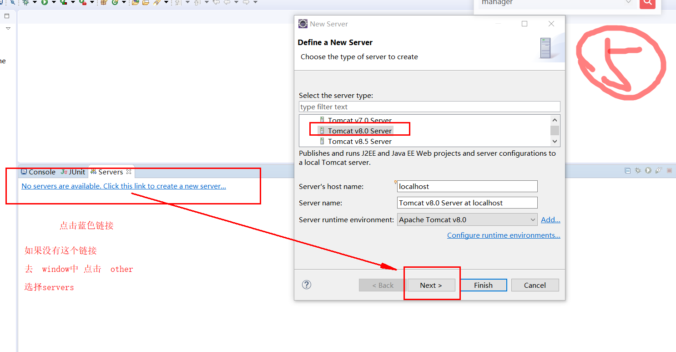Click the Last Edit Location icon
Viewport: 676px width, 352px height.
216,2
